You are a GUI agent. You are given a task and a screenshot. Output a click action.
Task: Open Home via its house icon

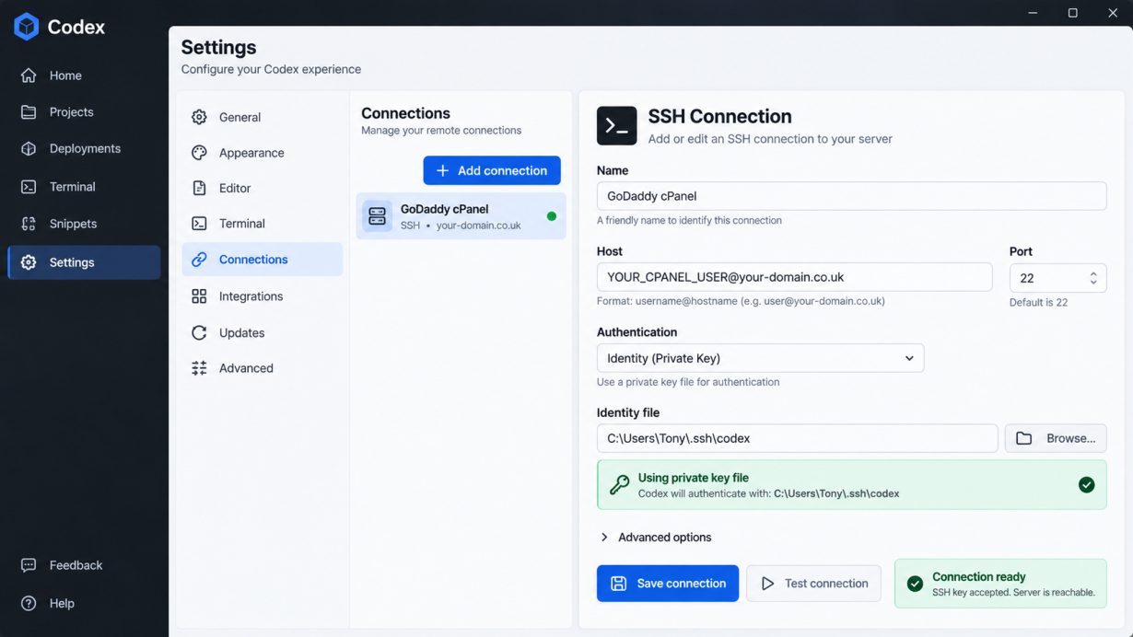click(29, 75)
